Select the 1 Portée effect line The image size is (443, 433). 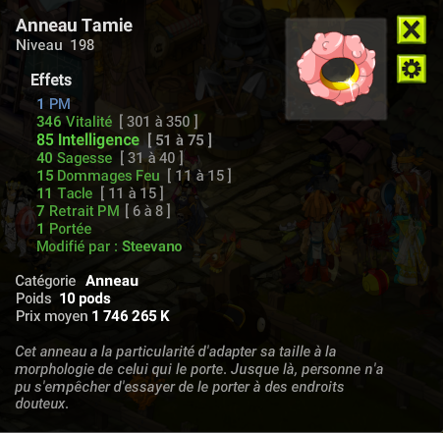tap(64, 229)
